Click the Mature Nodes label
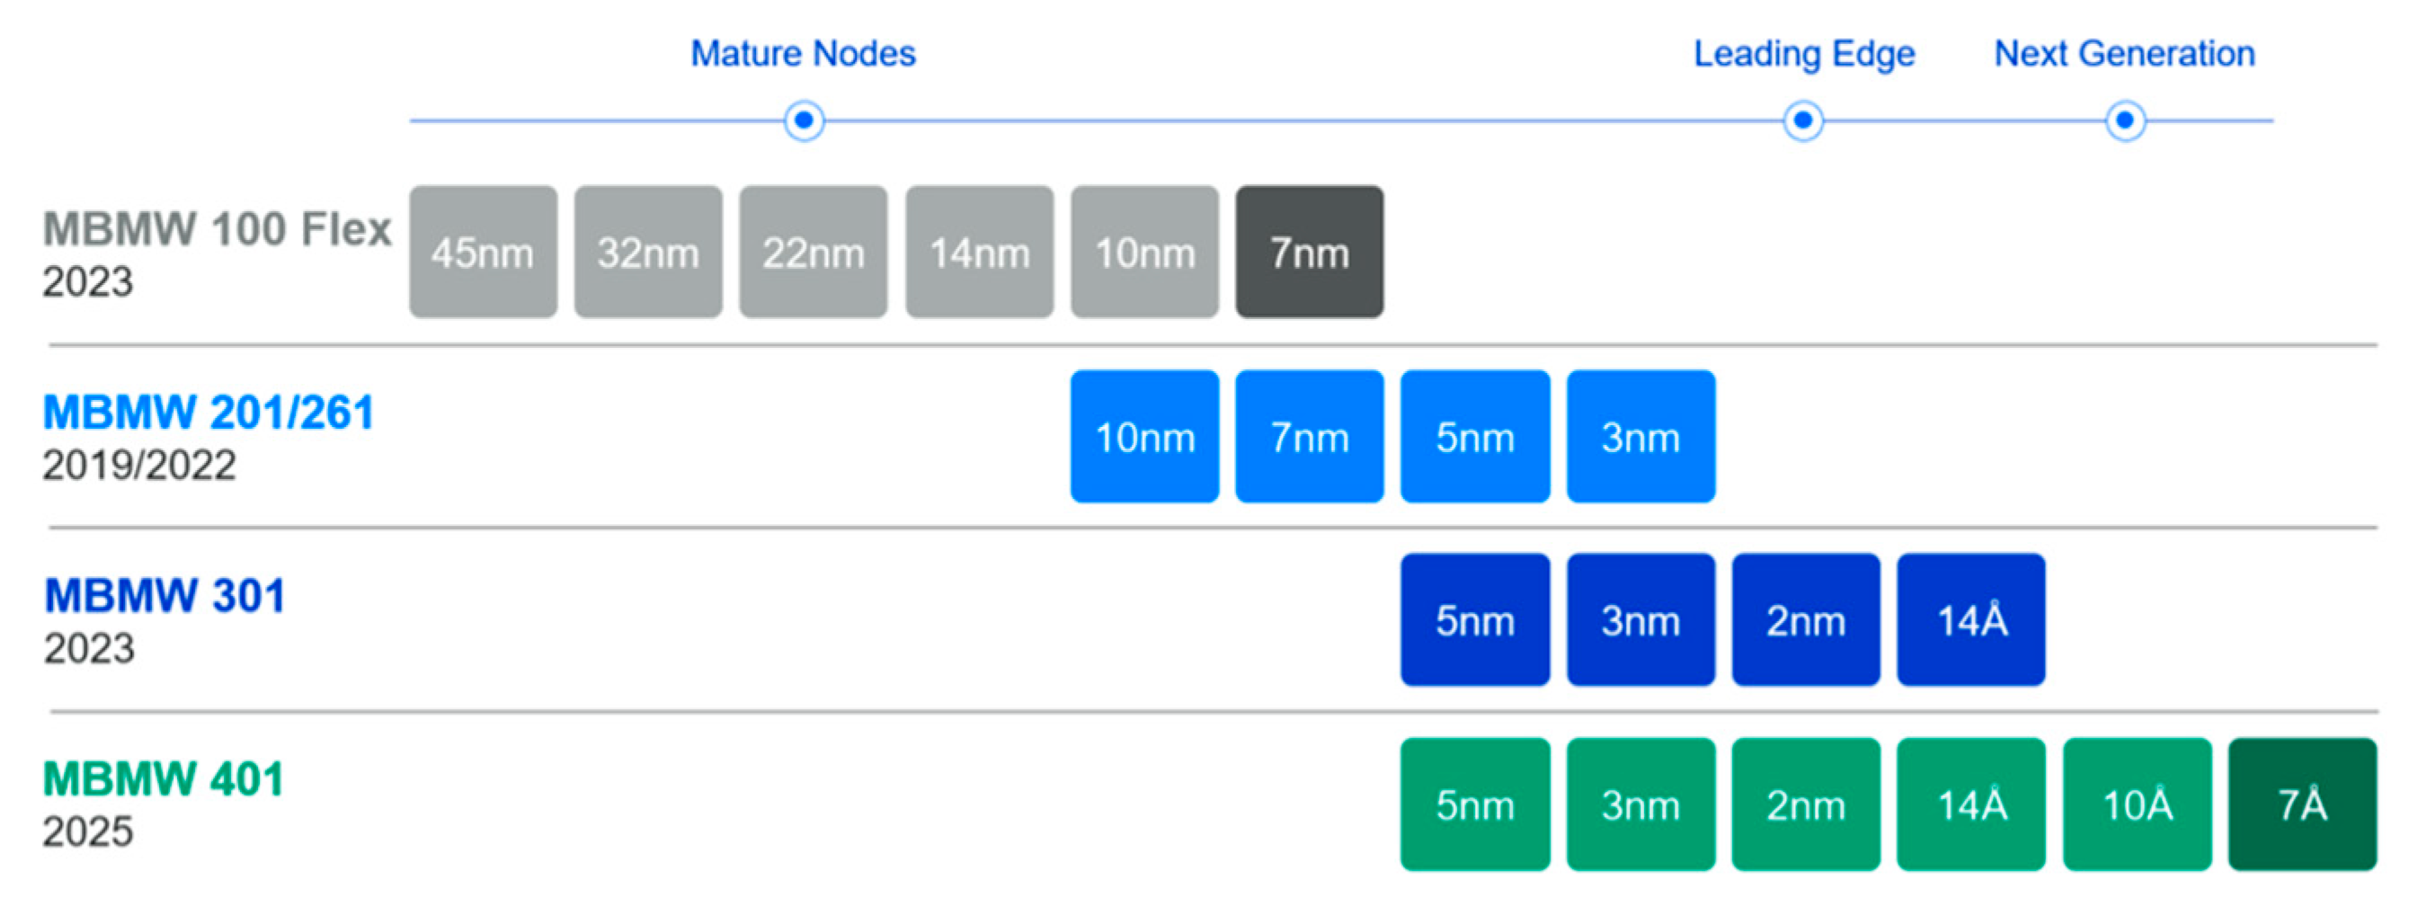 click(803, 53)
